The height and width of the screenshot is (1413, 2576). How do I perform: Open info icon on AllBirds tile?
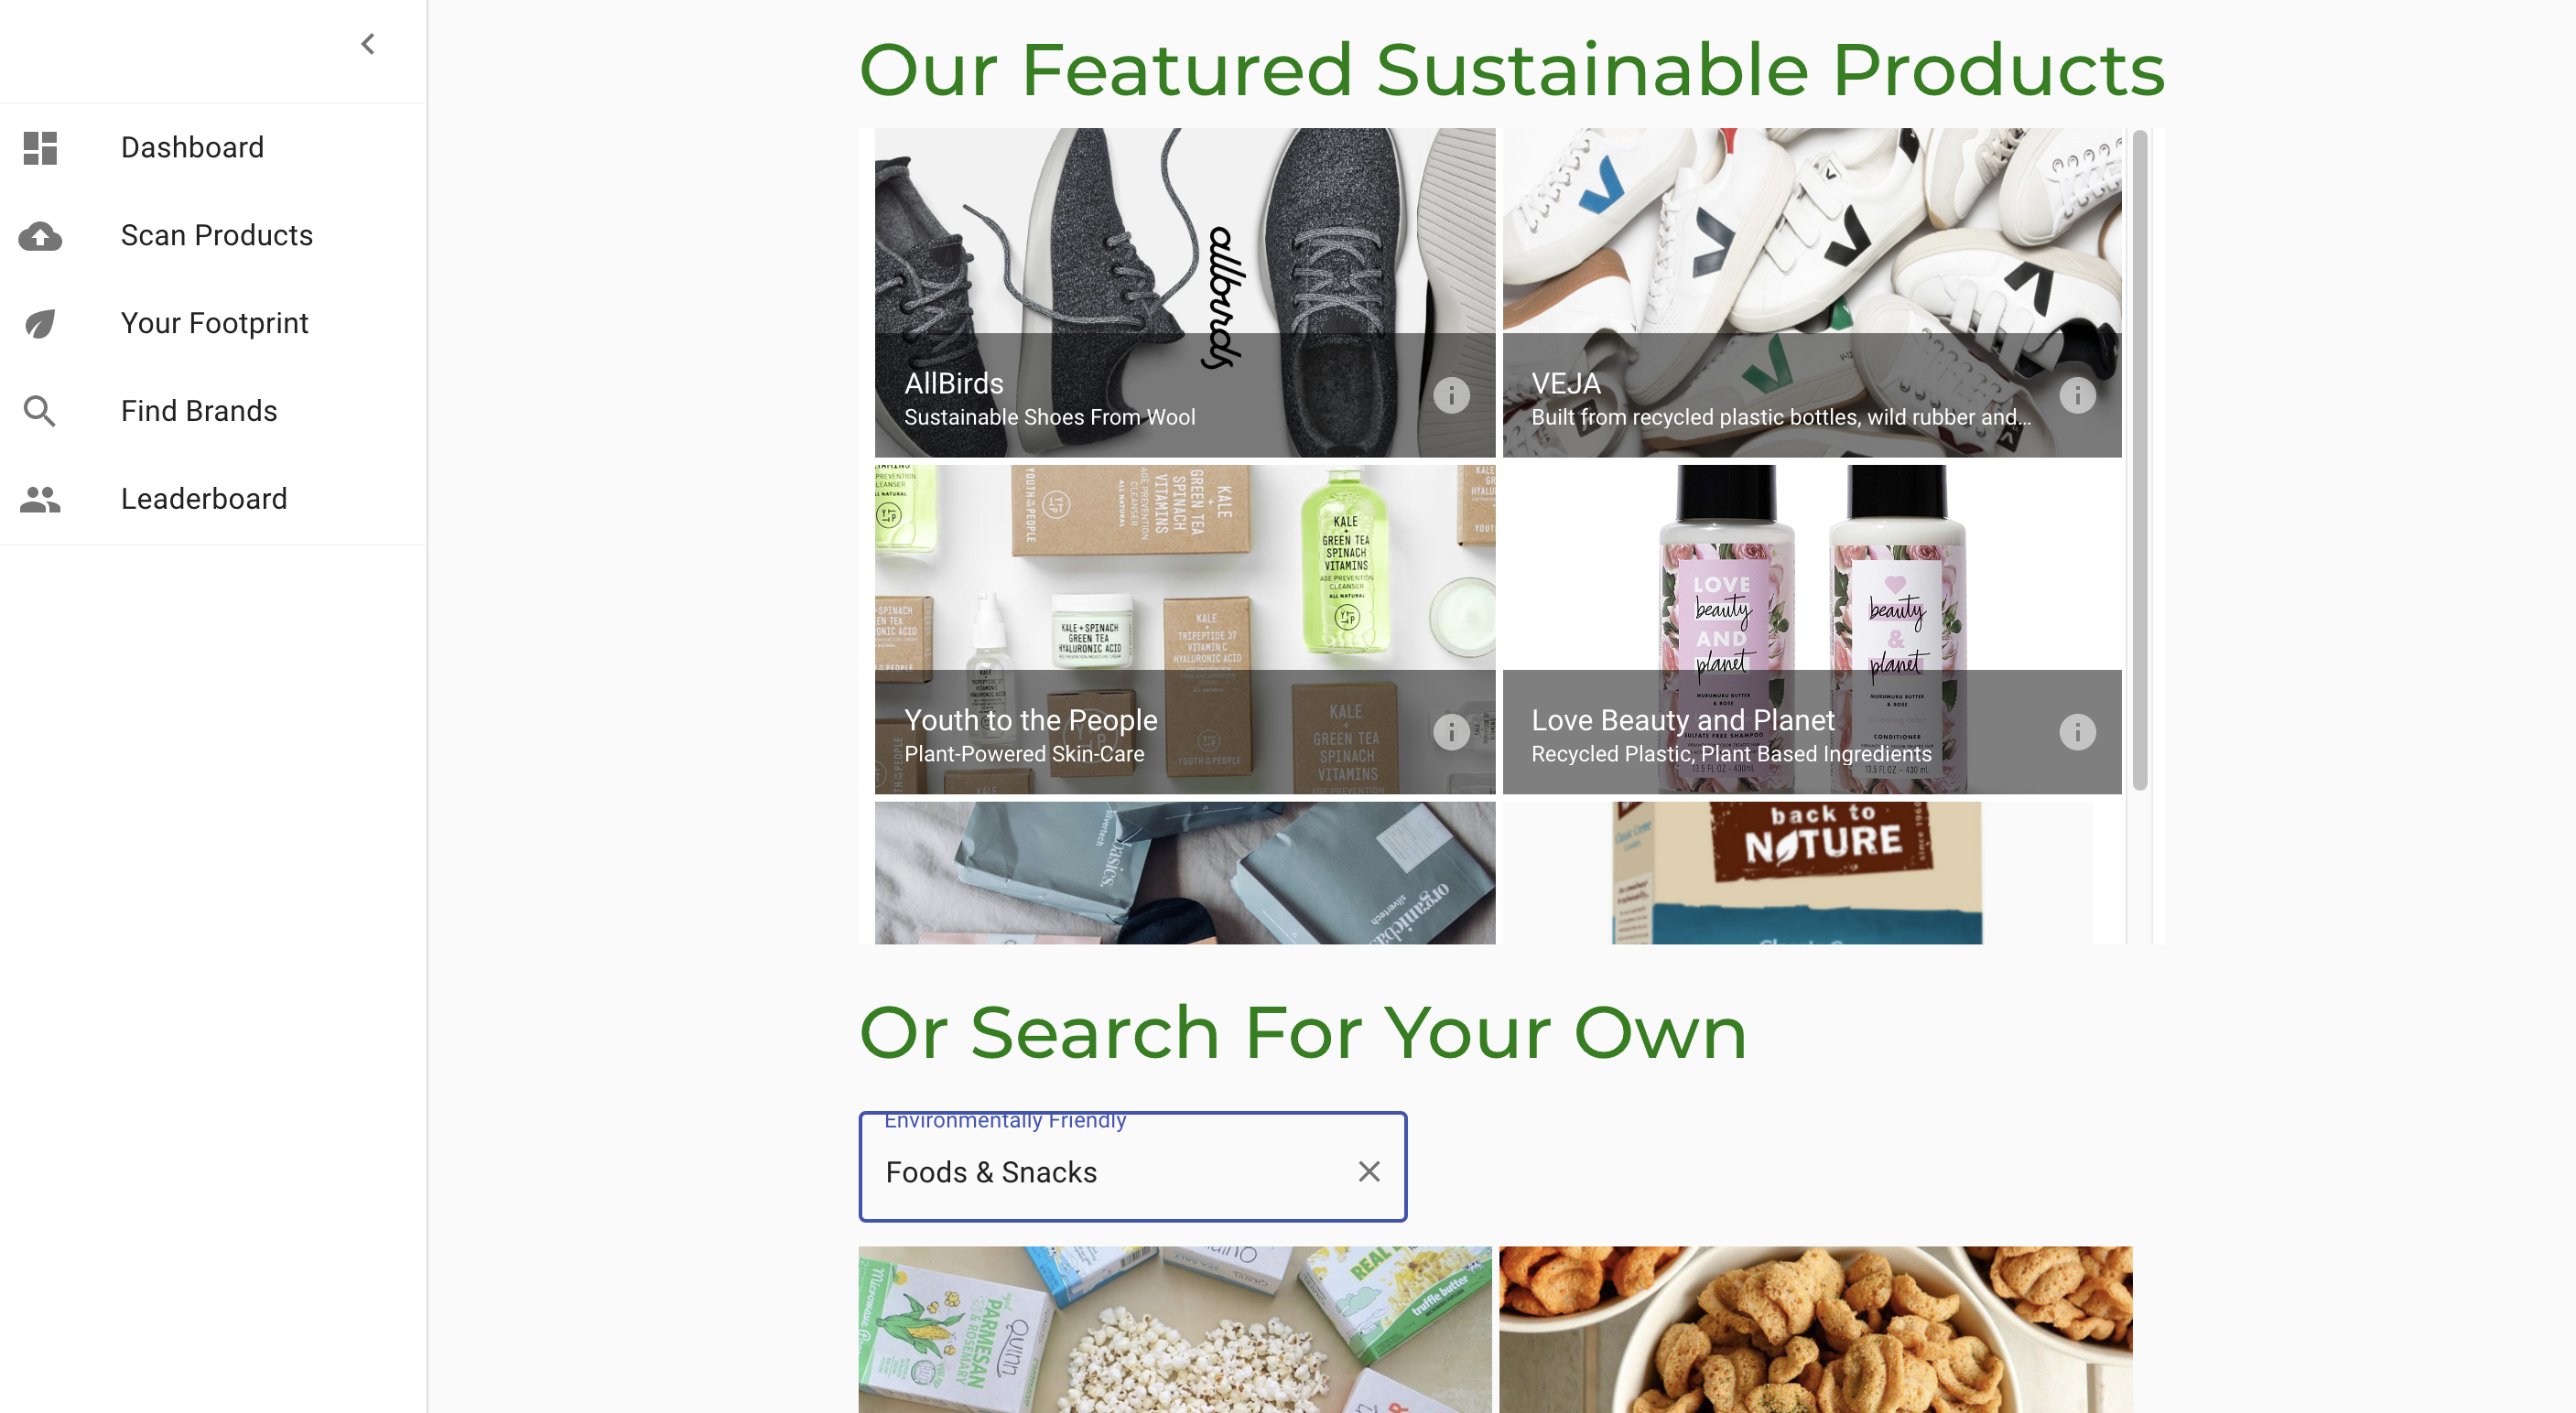click(1451, 396)
